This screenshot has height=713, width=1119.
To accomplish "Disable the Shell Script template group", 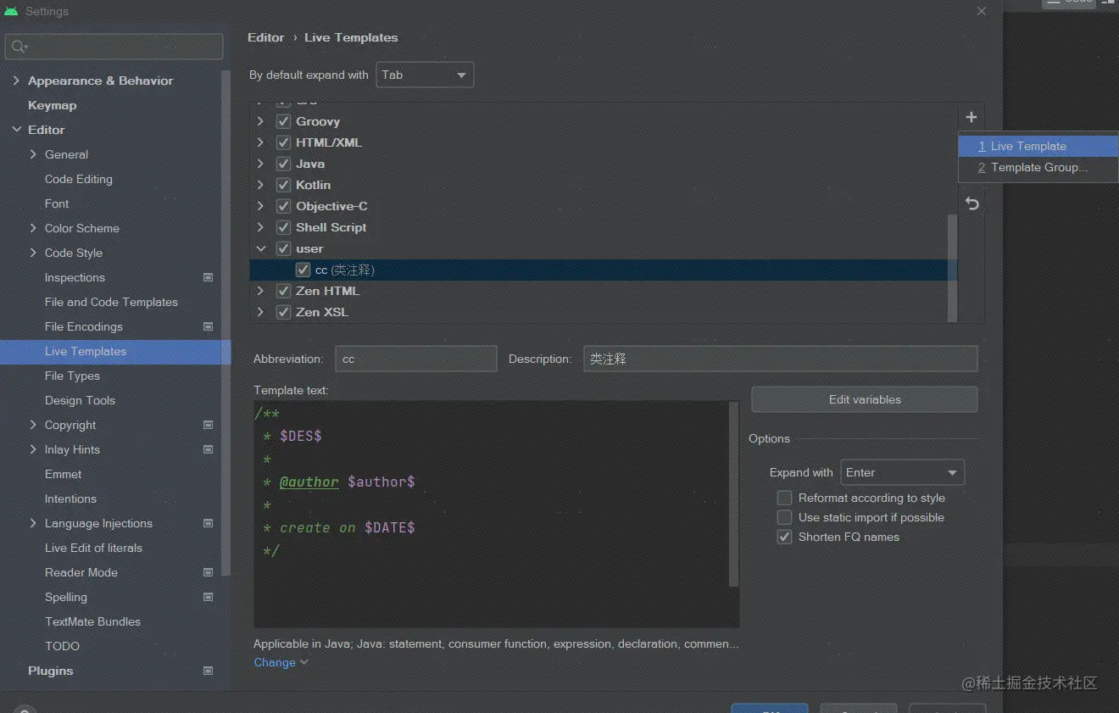I will pyautogui.click(x=283, y=227).
